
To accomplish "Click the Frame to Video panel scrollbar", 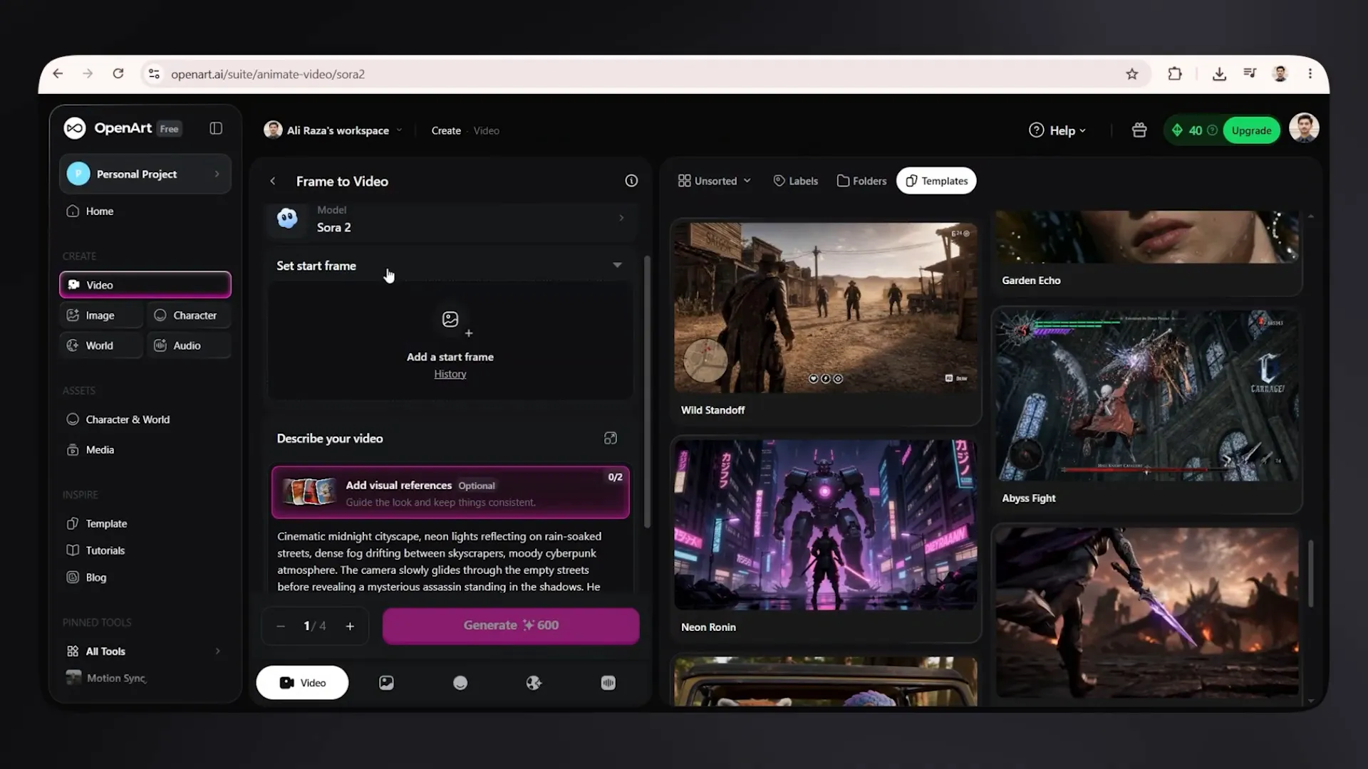I will pos(647,392).
